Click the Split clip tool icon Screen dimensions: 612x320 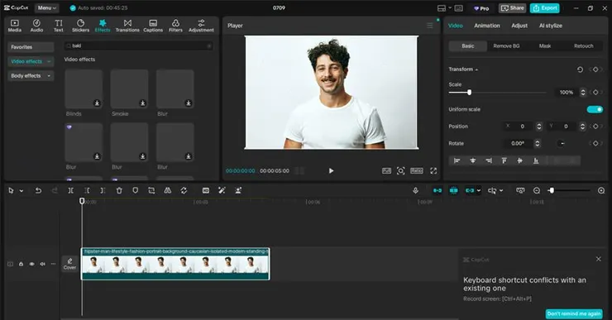70,190
